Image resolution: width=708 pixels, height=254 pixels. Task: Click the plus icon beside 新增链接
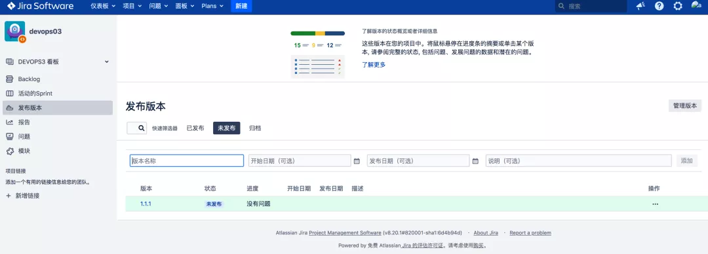(8, 196)
